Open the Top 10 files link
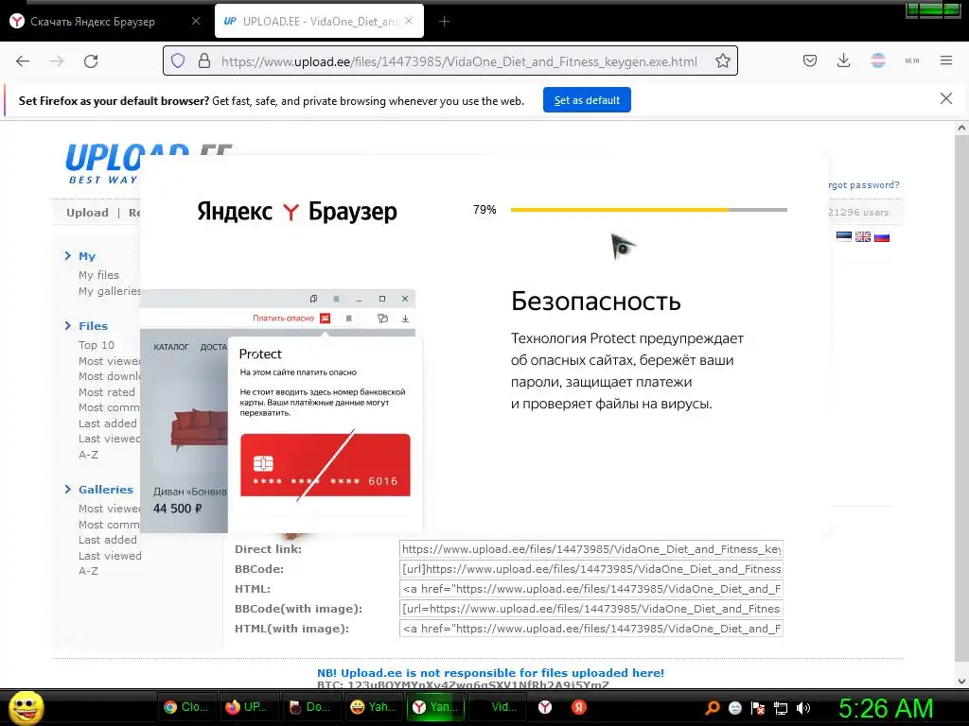This screenshot has width=969, height=726. 97,345
